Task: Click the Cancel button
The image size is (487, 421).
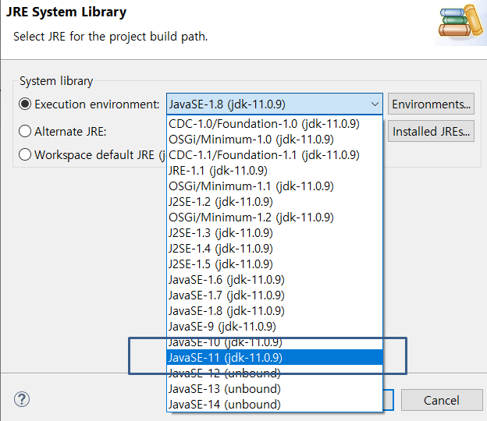Action: click(442, 400)
